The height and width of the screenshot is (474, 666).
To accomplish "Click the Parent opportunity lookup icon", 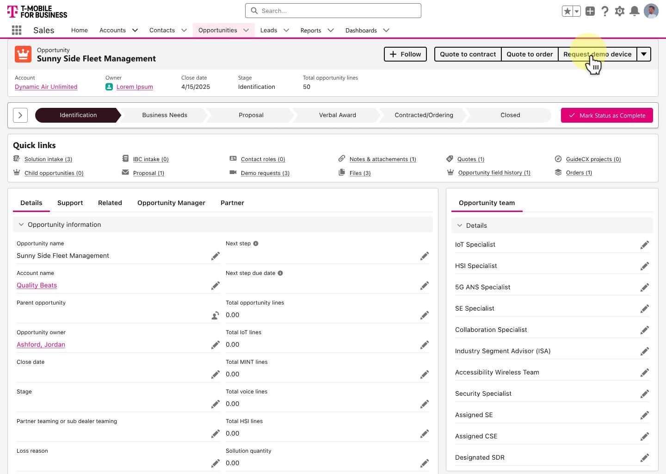I will (x=216, y=315).
